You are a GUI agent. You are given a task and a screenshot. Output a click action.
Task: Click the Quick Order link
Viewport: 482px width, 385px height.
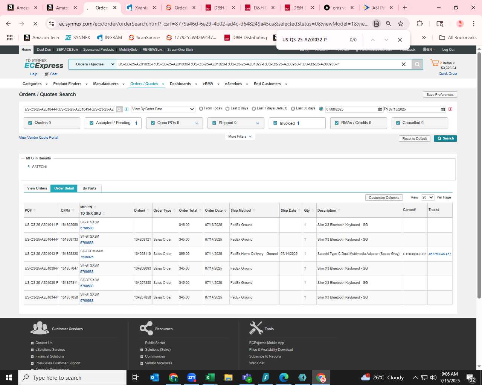point(448,74)
